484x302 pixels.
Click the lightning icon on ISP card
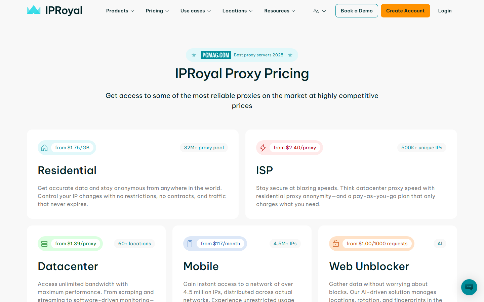point(263,147)
